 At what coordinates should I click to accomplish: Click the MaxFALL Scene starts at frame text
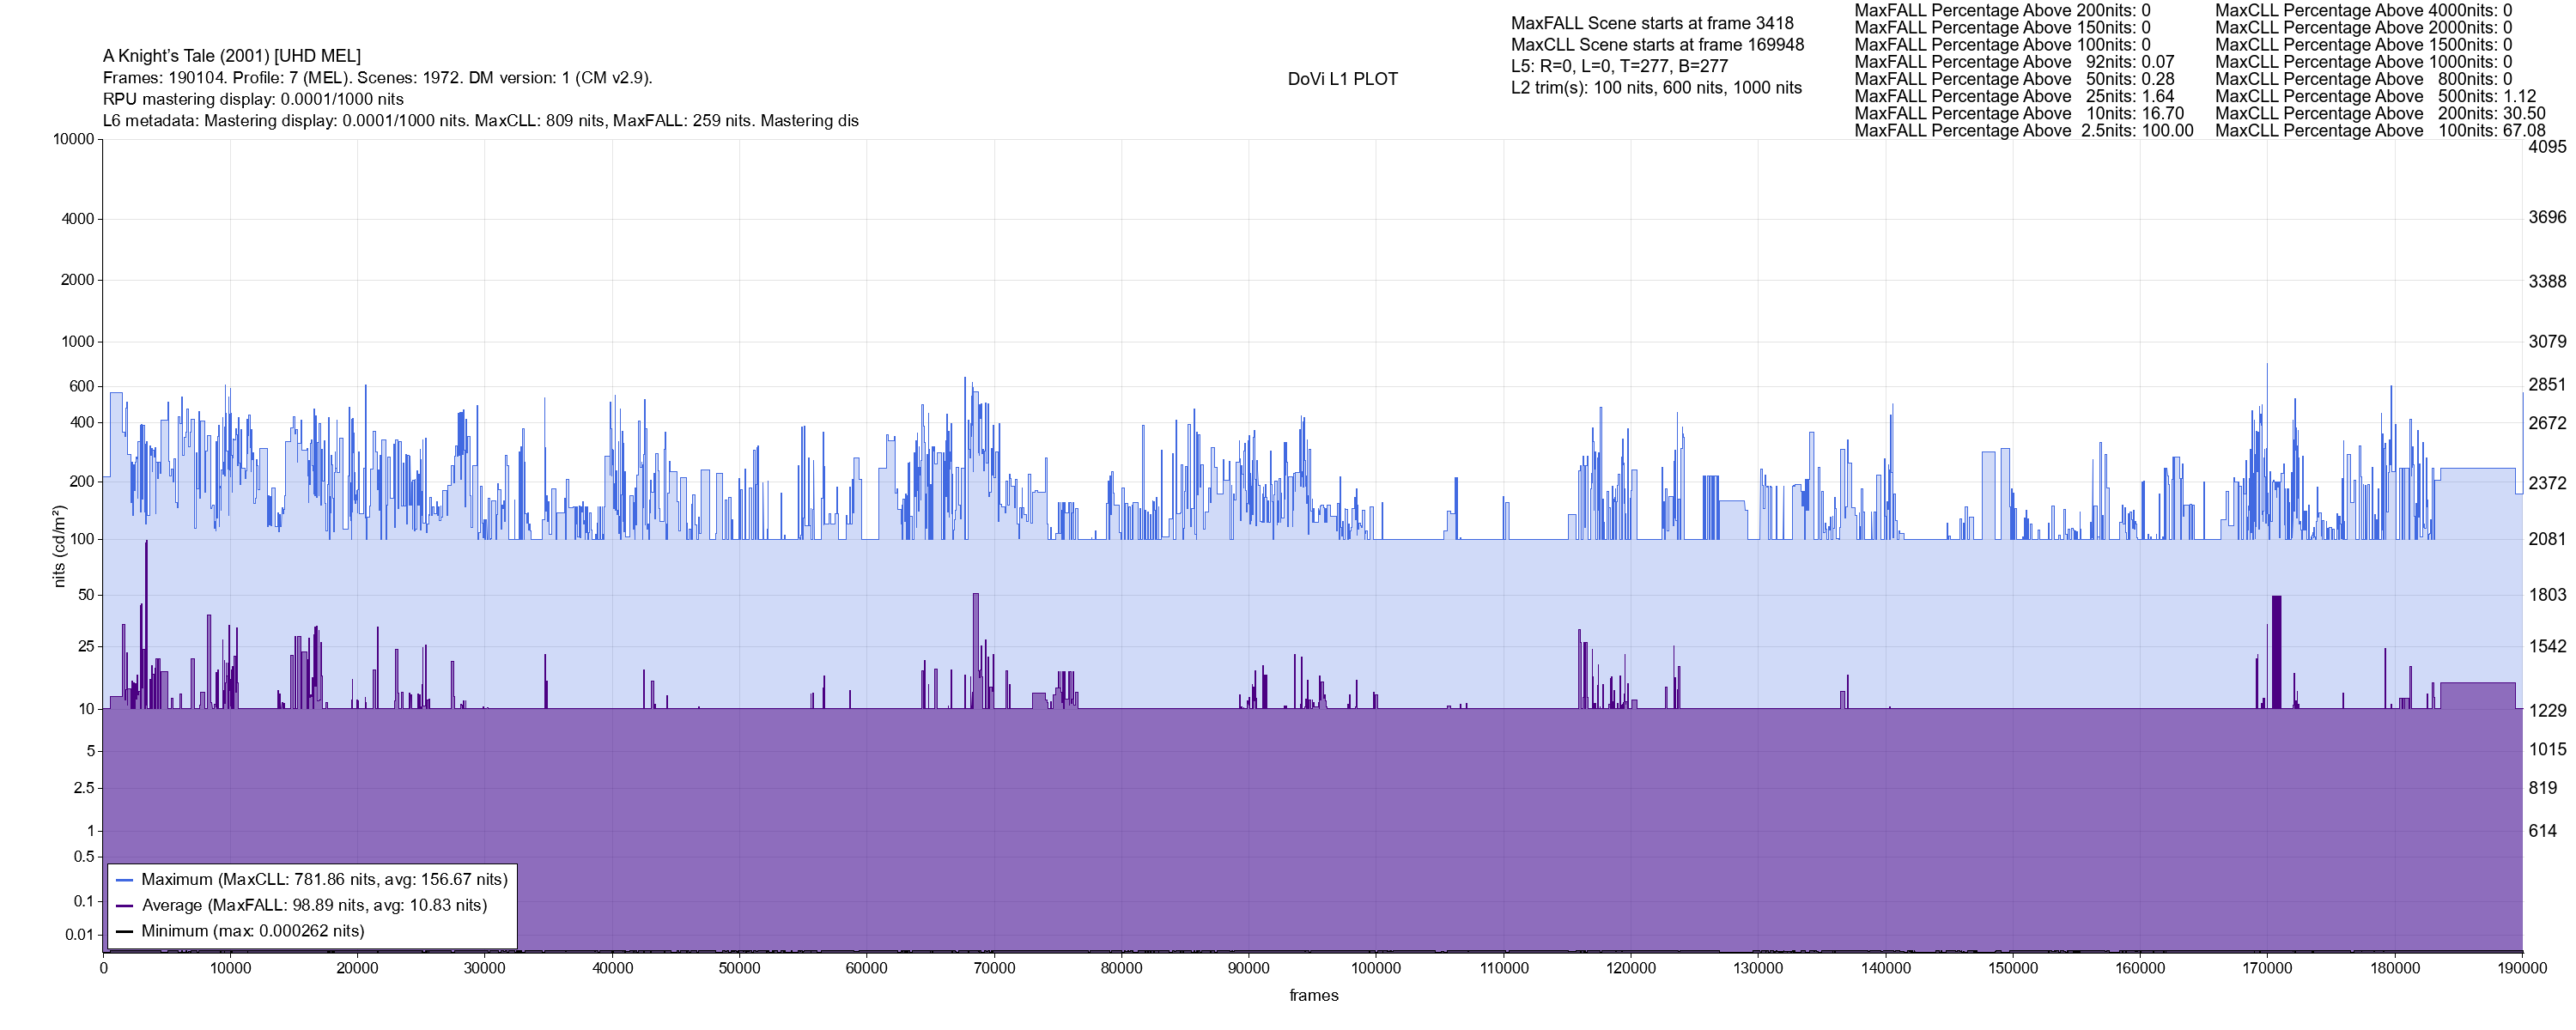(x=1652, y=23)
